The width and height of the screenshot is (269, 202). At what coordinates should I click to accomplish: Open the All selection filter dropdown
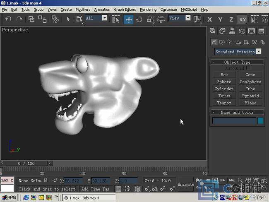coord(105,18)
